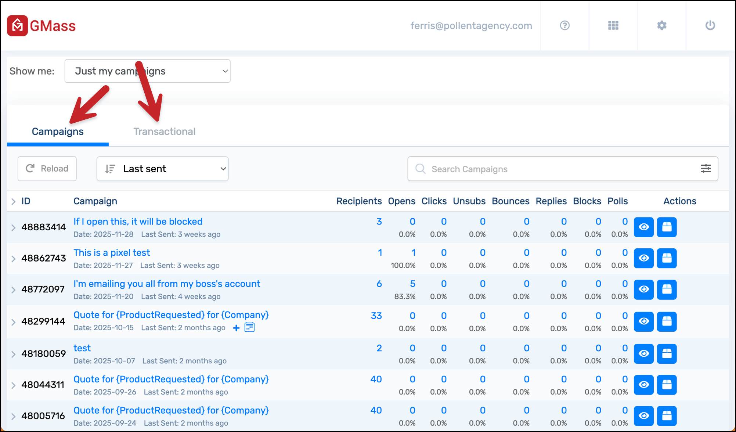Click eye icon for campaign 48005716
736x432 pixels.
643,416
